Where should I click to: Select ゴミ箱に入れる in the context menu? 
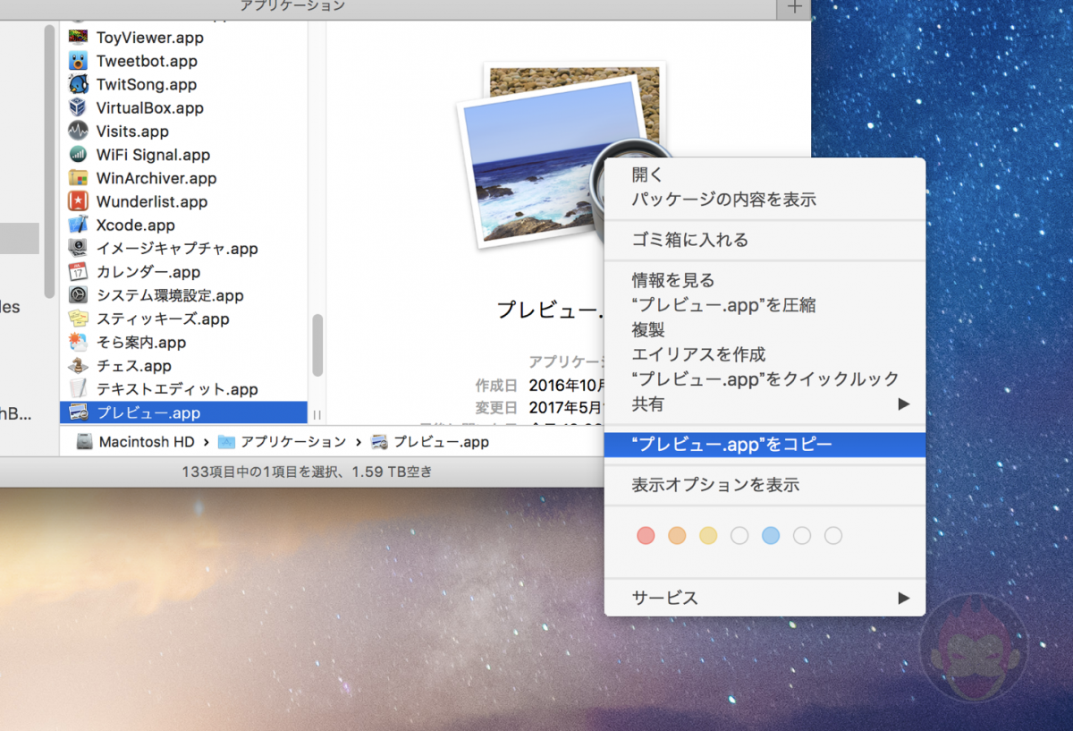680,240
